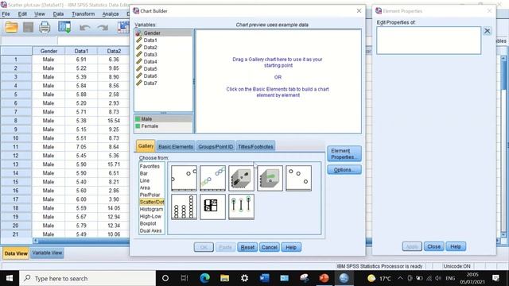Screen dimensions: 509x286
Task: Click the delete X icon in Element Properties
Action: [487, 31]
